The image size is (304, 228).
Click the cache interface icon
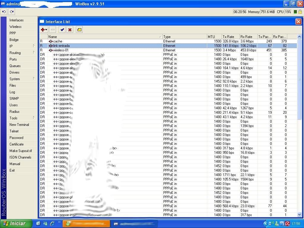(50, 41)
